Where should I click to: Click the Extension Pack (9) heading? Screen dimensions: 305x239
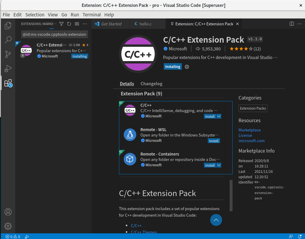141,94
